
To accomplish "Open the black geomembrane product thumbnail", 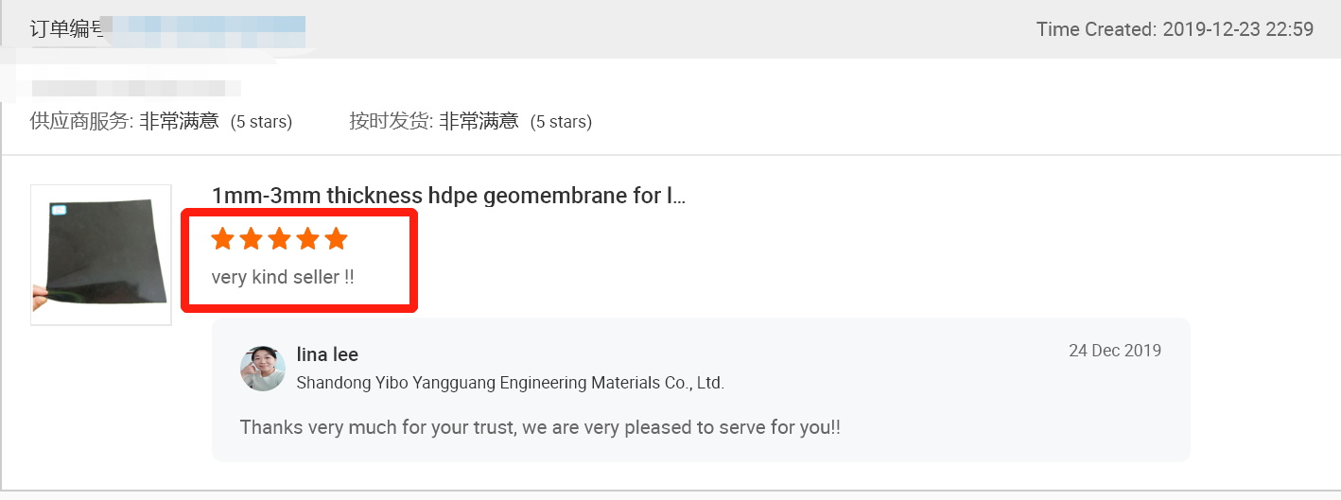I will pyautogui.click(x=101, y=255).
